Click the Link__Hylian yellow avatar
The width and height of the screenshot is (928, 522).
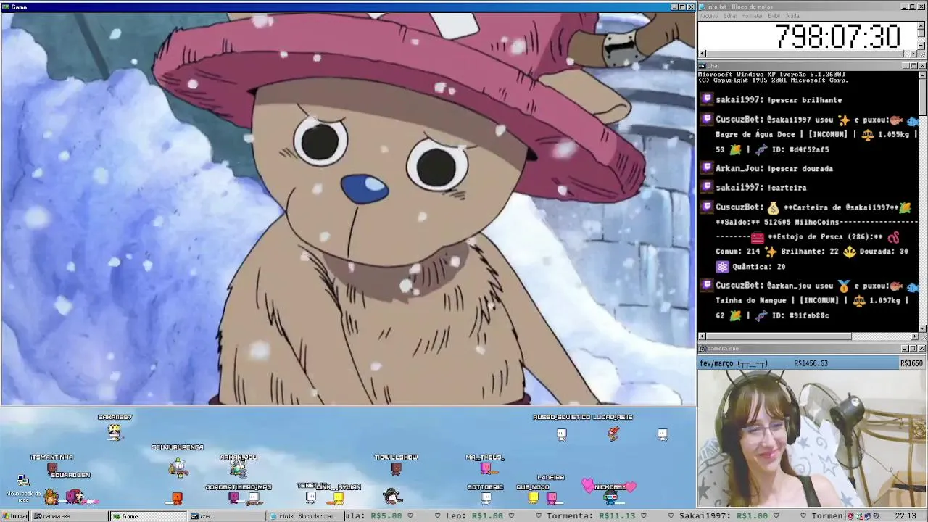pos(338,497)
